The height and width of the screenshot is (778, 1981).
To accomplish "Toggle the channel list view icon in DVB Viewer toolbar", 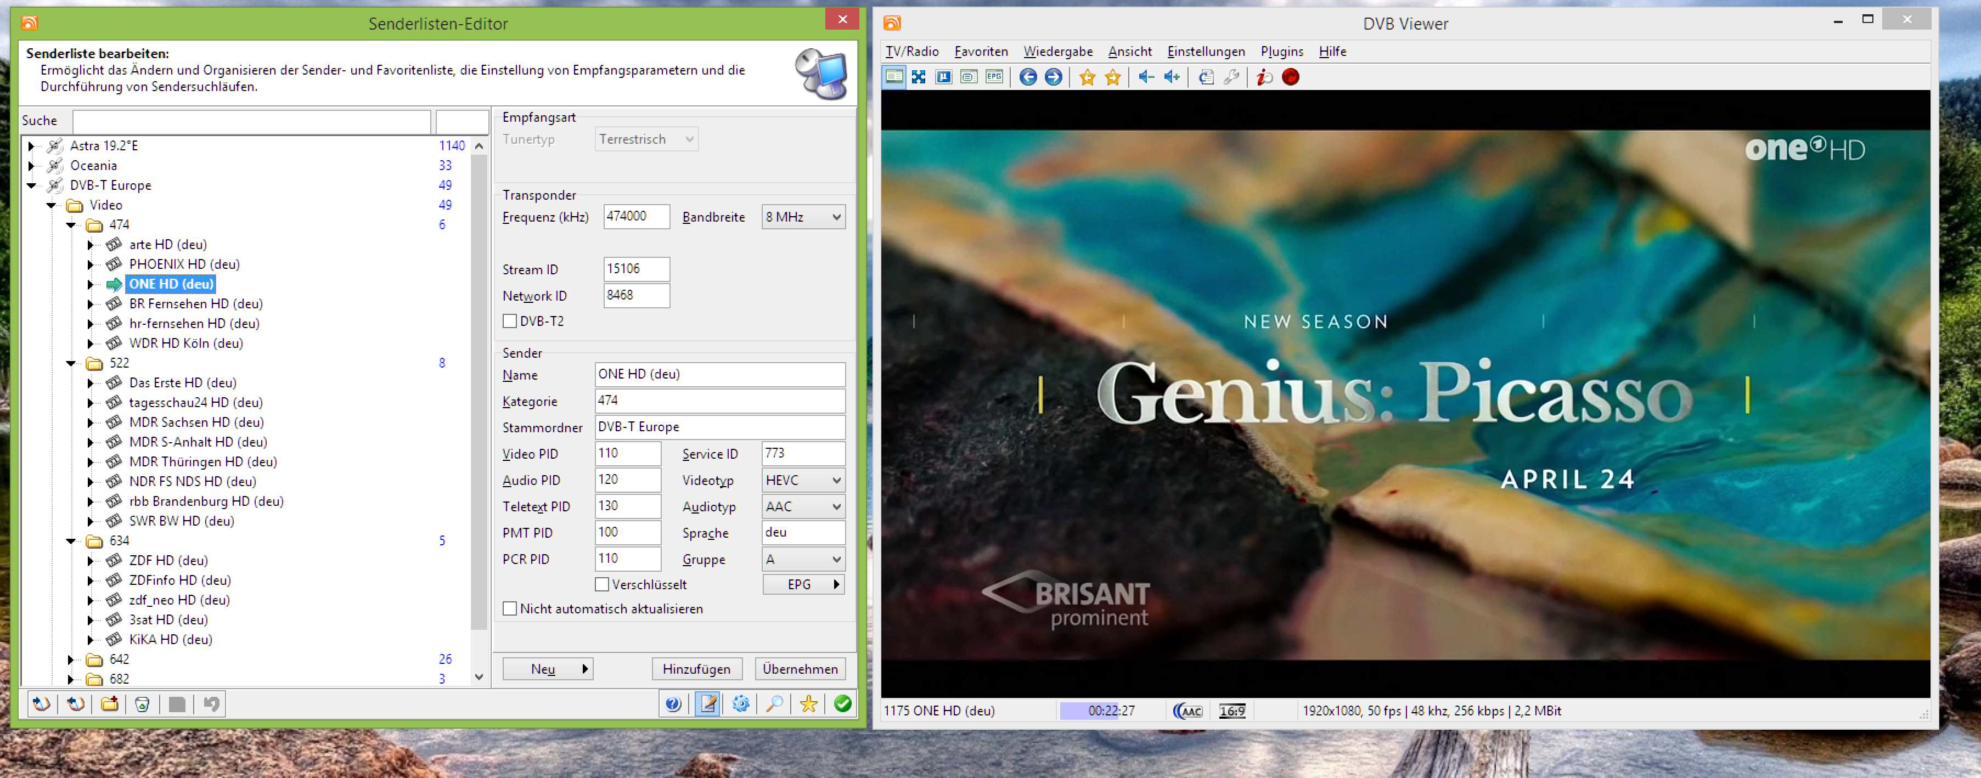I will coord(893,77).
